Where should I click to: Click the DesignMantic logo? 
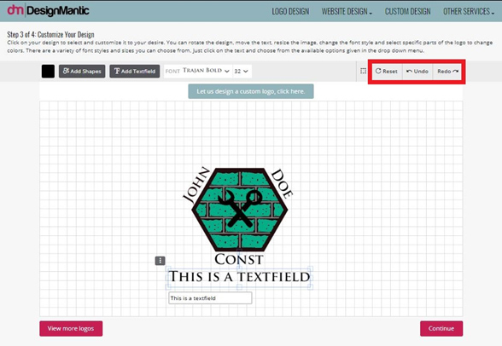tap(48, 10)
